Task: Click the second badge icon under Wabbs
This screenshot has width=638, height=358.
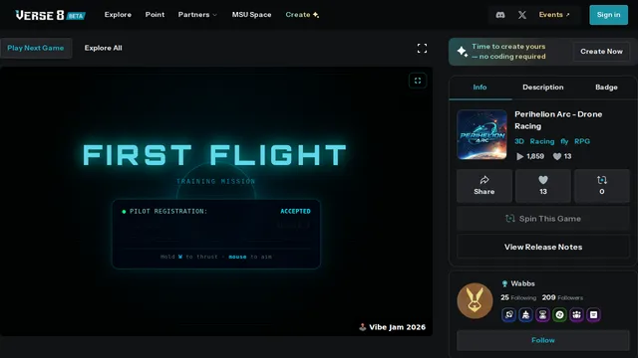Action: pos(525,314)
